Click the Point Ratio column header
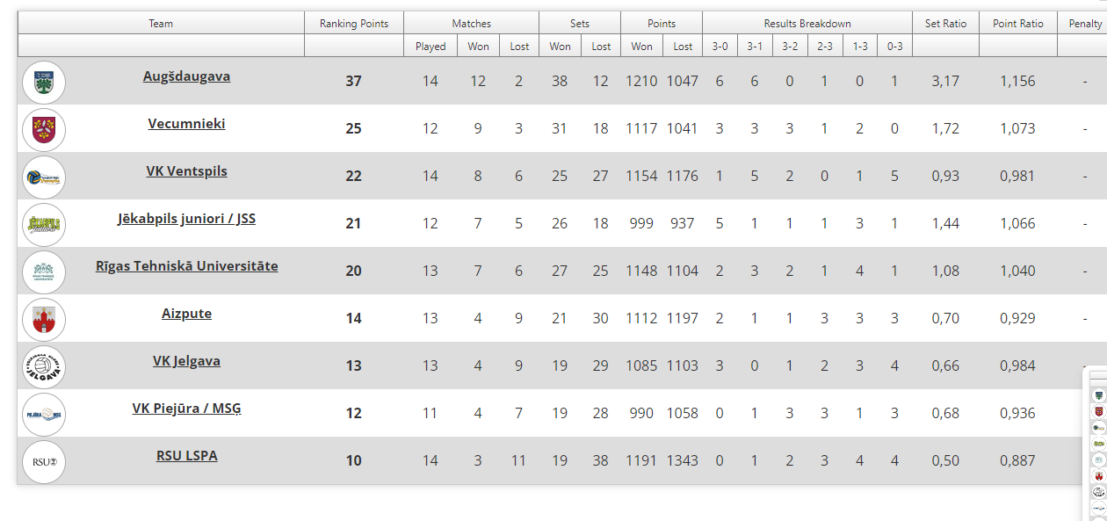This screenshot has width=1107, height=521. click(x=1017, y=24)
